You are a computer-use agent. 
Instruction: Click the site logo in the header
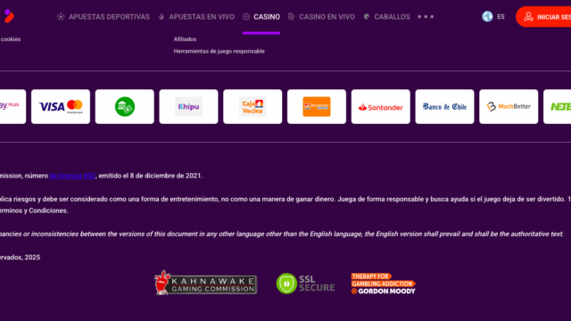(x=9, y=16)
